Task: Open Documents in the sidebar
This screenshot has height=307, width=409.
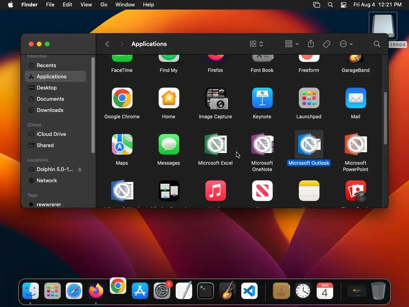Action: [55, 99]
